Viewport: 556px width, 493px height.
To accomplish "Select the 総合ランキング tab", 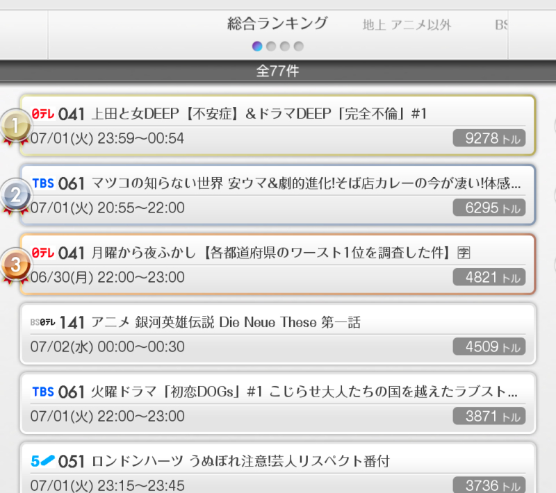I will tap(277, 24).
